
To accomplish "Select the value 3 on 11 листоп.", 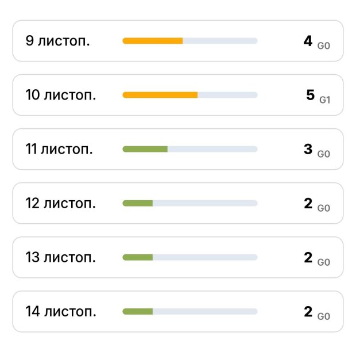I will point(308,149).
